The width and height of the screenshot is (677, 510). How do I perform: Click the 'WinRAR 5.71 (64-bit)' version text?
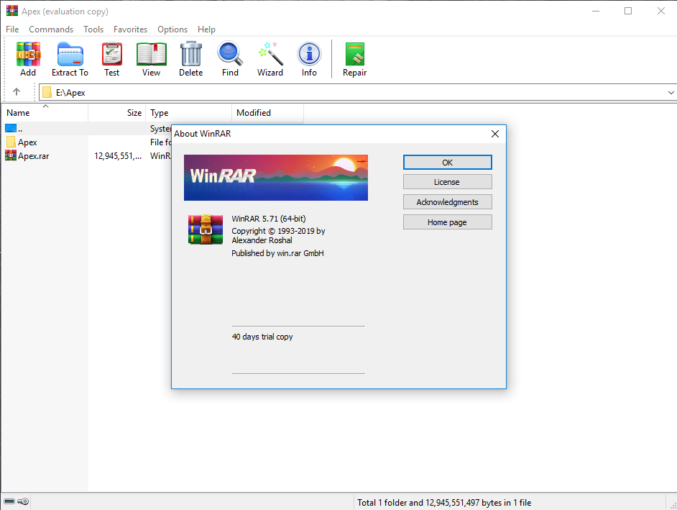(269, 219)
